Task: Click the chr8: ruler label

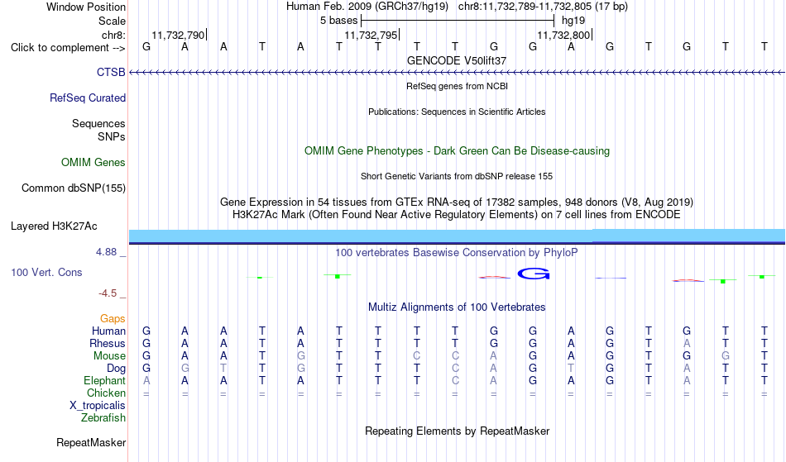Action: 113,35
